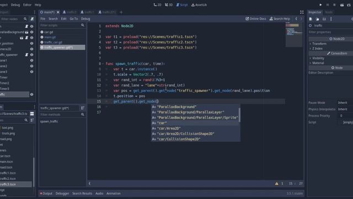Toggle visibility of car_position node
Image resolution: width=353 pixels, height=199 pixels.
point(32,43)
